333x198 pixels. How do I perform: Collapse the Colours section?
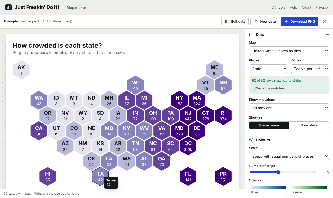[x=328, y=140]
